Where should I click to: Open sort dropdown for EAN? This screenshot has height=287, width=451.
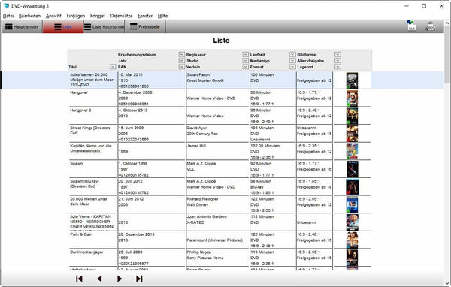tap(181, 67)
